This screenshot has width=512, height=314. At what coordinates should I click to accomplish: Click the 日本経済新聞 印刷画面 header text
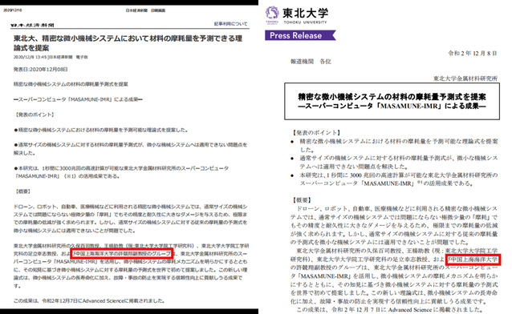point(145,10)
